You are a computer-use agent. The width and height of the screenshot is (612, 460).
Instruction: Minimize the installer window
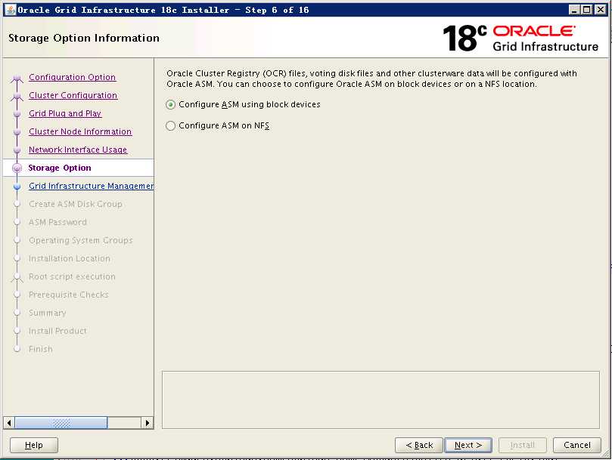coord(574,10)
